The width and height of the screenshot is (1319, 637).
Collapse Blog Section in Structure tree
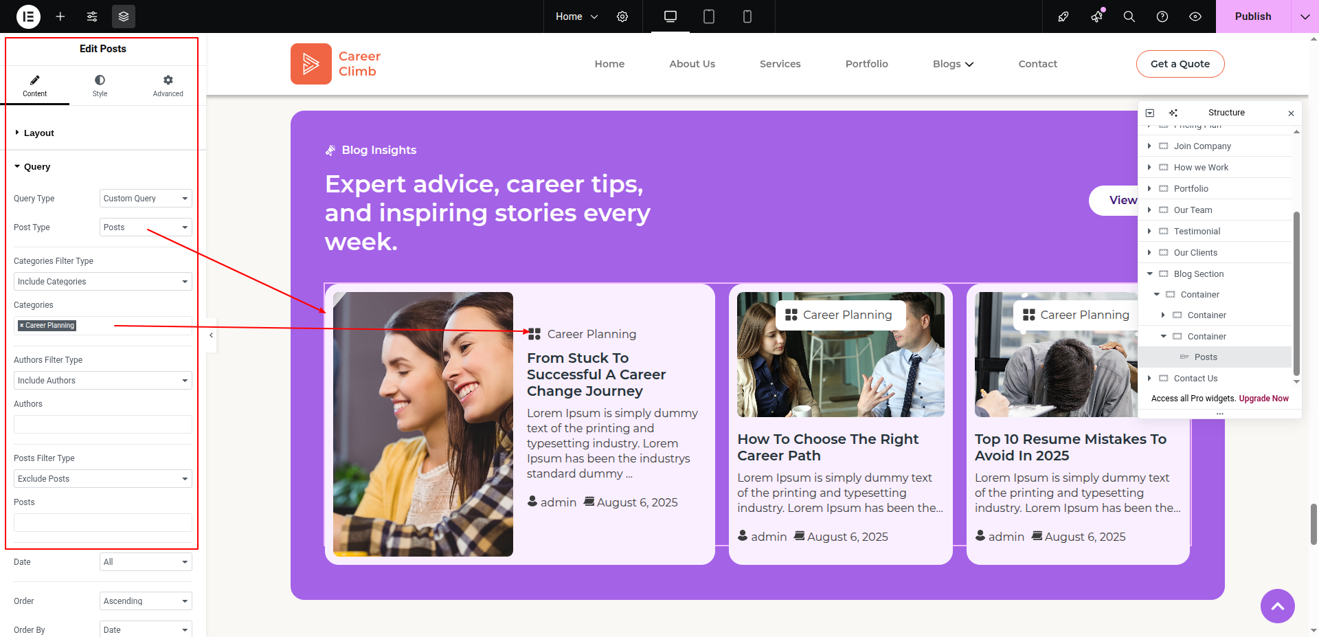(1149, 274)
